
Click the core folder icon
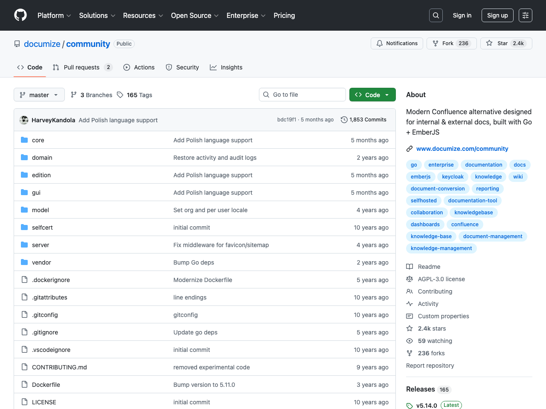pos(24,140)
